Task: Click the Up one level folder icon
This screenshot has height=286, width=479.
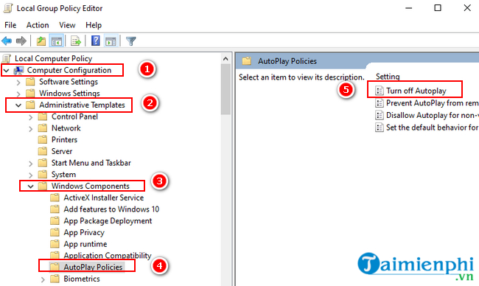Action: tap(41, 41)
